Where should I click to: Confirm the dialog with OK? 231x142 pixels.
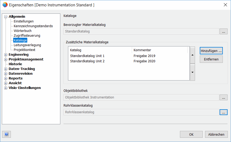[191, 134]
